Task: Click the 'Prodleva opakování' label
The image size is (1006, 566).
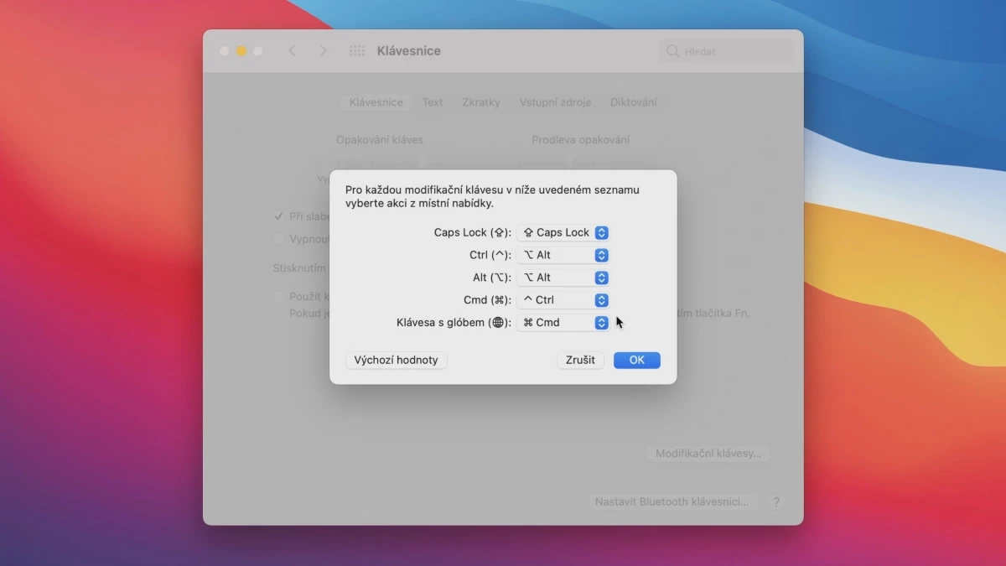Action: [x=580, y=140]
